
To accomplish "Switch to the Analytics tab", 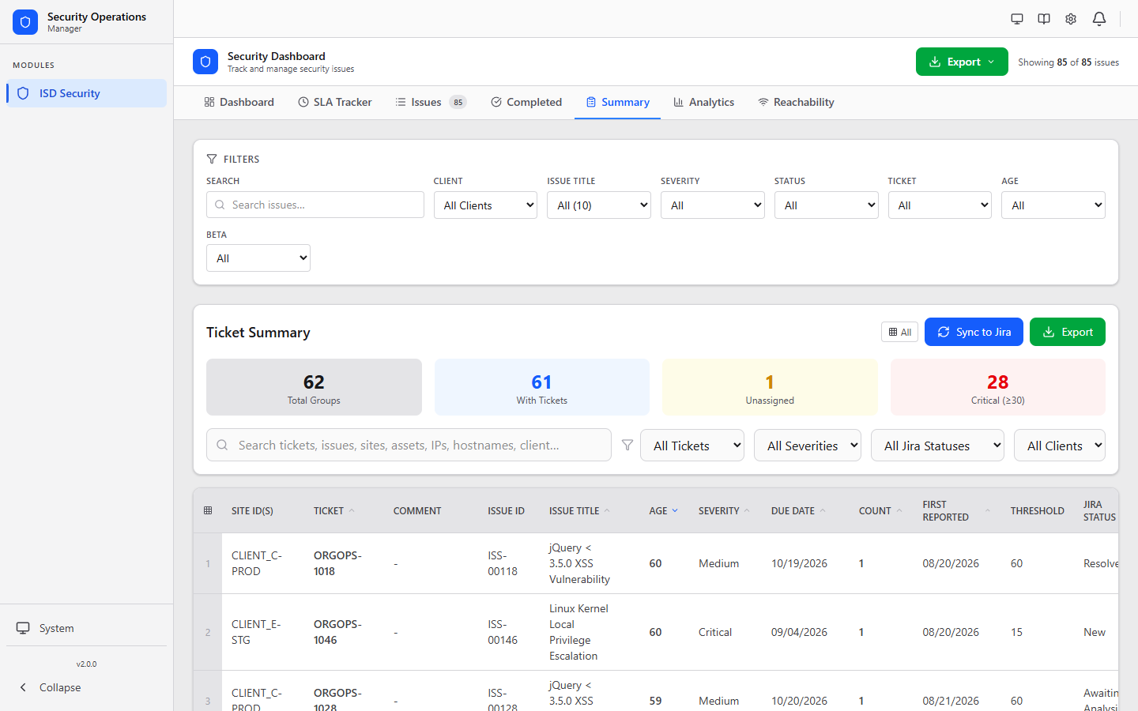I will click(x=703, y=102).
